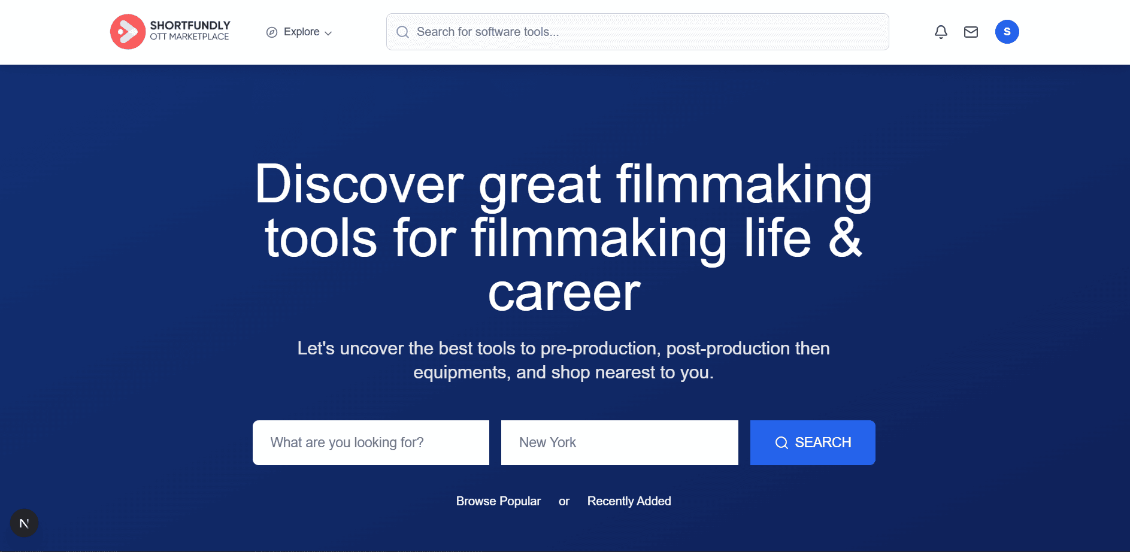The image size is (1130, 552).
Task: Click the magnifier icon in top search bar
Action: click(403, 32)
